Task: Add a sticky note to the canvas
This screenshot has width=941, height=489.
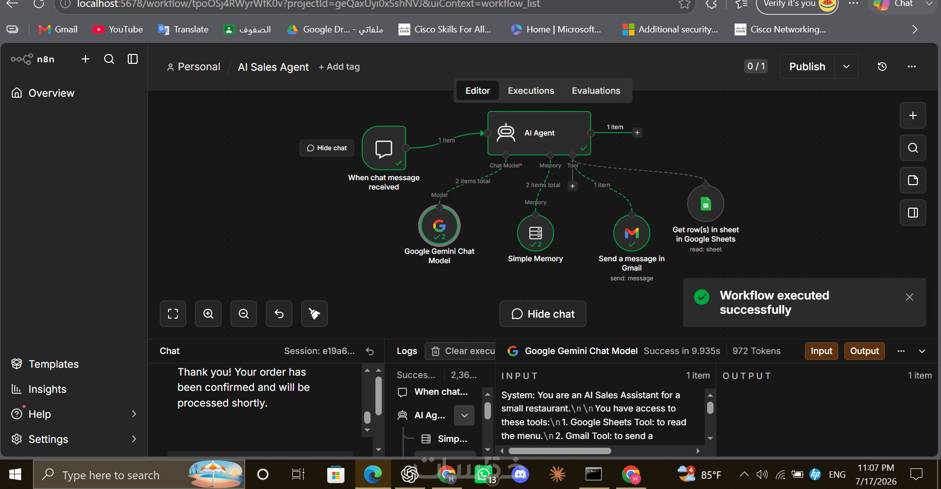Action: (x=913, y=180)
